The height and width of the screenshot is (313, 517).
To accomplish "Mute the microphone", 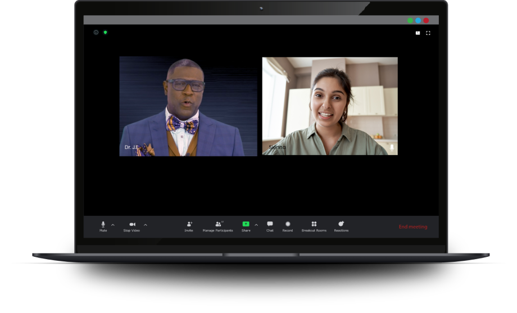I will tap(103, 226).
